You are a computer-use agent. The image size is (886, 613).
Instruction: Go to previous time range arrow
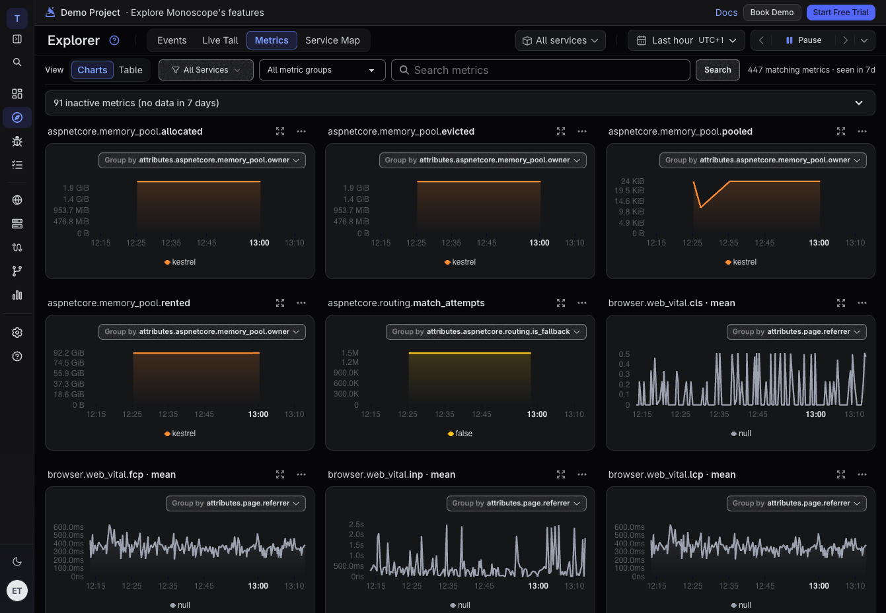coord(761,40)
